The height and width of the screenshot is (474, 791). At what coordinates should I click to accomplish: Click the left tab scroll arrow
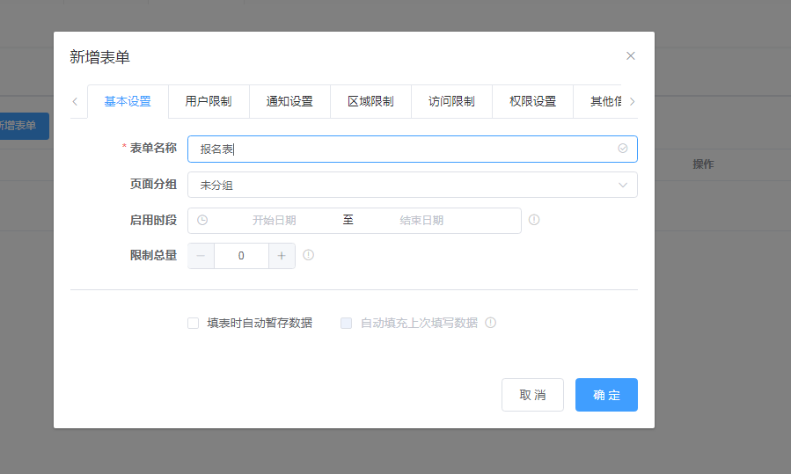pyautogui.click(x=75, y=101)
